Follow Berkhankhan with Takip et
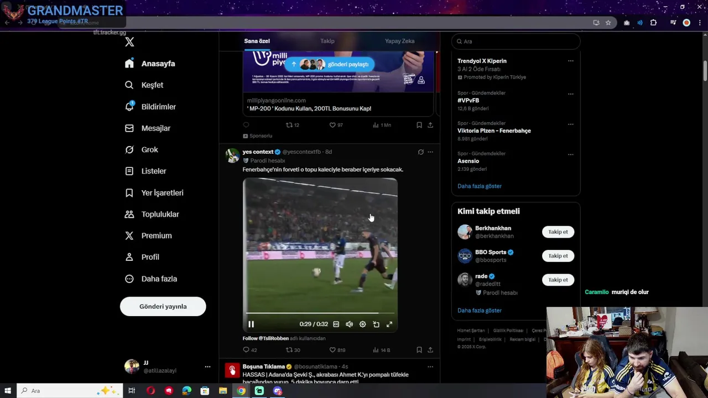 (x=558, y=232)
